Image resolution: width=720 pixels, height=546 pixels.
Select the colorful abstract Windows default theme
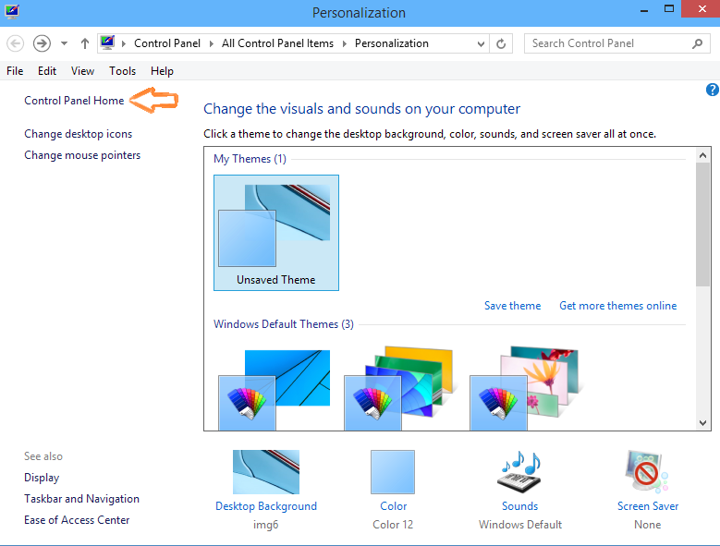tap(398, 389)
